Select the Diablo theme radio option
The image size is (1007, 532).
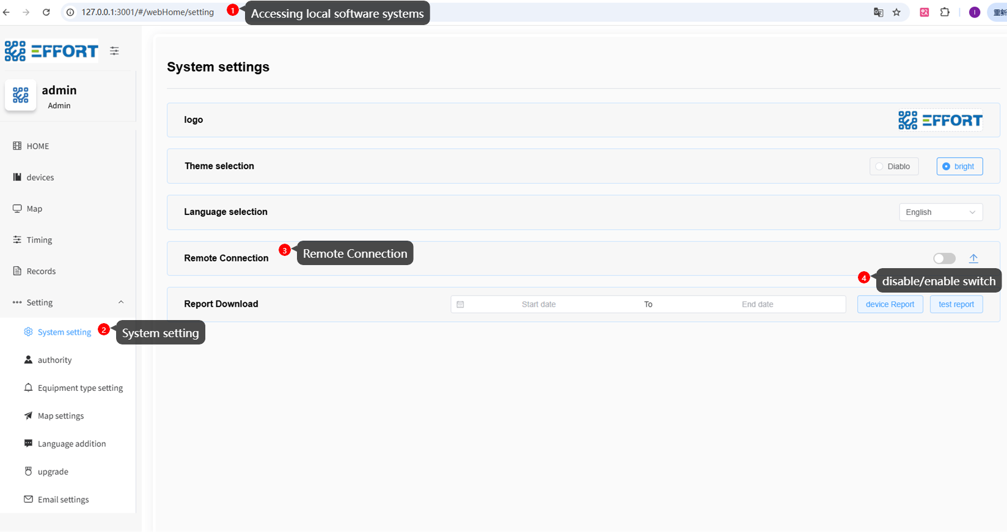(x=893, y=166)
